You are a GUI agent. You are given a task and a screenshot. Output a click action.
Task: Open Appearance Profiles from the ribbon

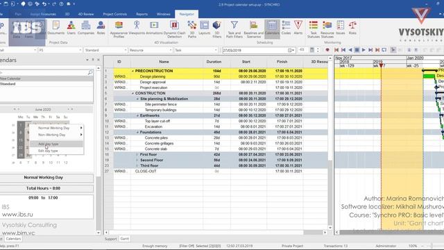[119, 29]
